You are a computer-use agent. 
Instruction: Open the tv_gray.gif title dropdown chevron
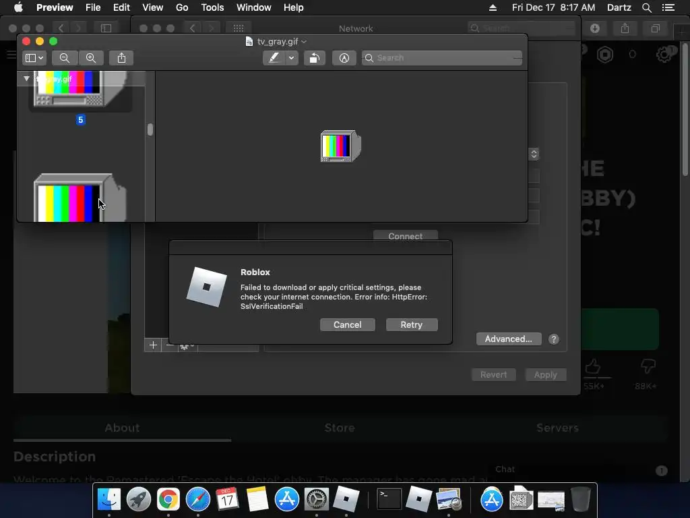[x=304, y=42]
